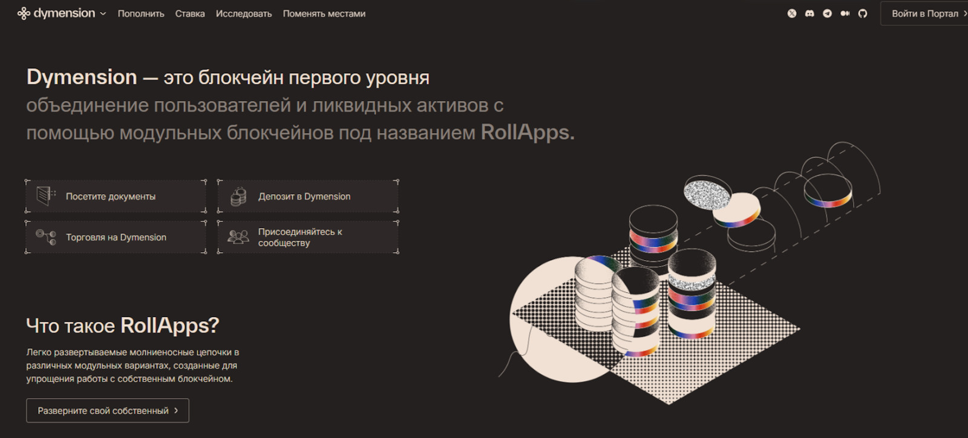Screen dimensions: 968x438
Task: Open the Medium social icon
Action: pos(845,13)
